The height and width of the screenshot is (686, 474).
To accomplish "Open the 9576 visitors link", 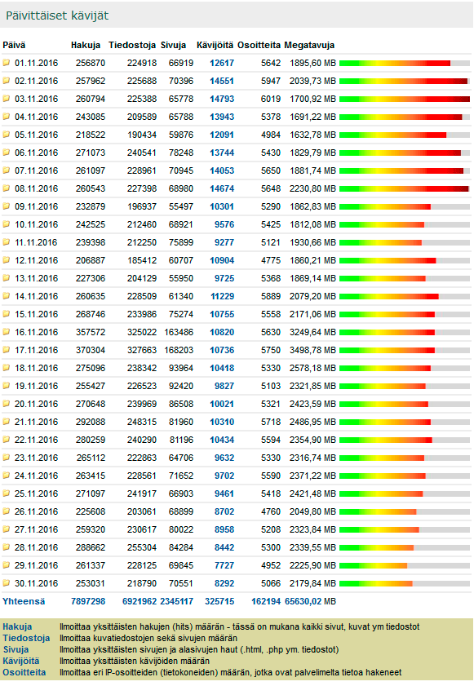I will click(224, 224).
